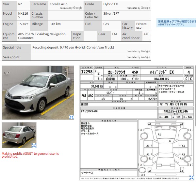Select the 'Hybrid EX' grade value
Image resolution: width=196 pixels, height=185 pixels.
(110, 4)
